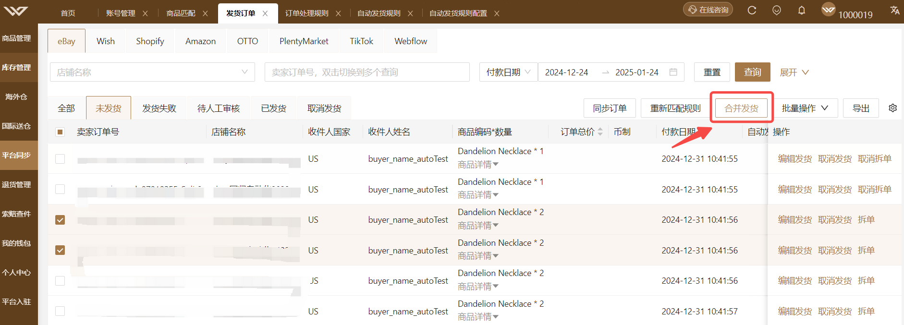Expand 商品详情 in first order row
This screenshot has height=325, width=904.
478,165
